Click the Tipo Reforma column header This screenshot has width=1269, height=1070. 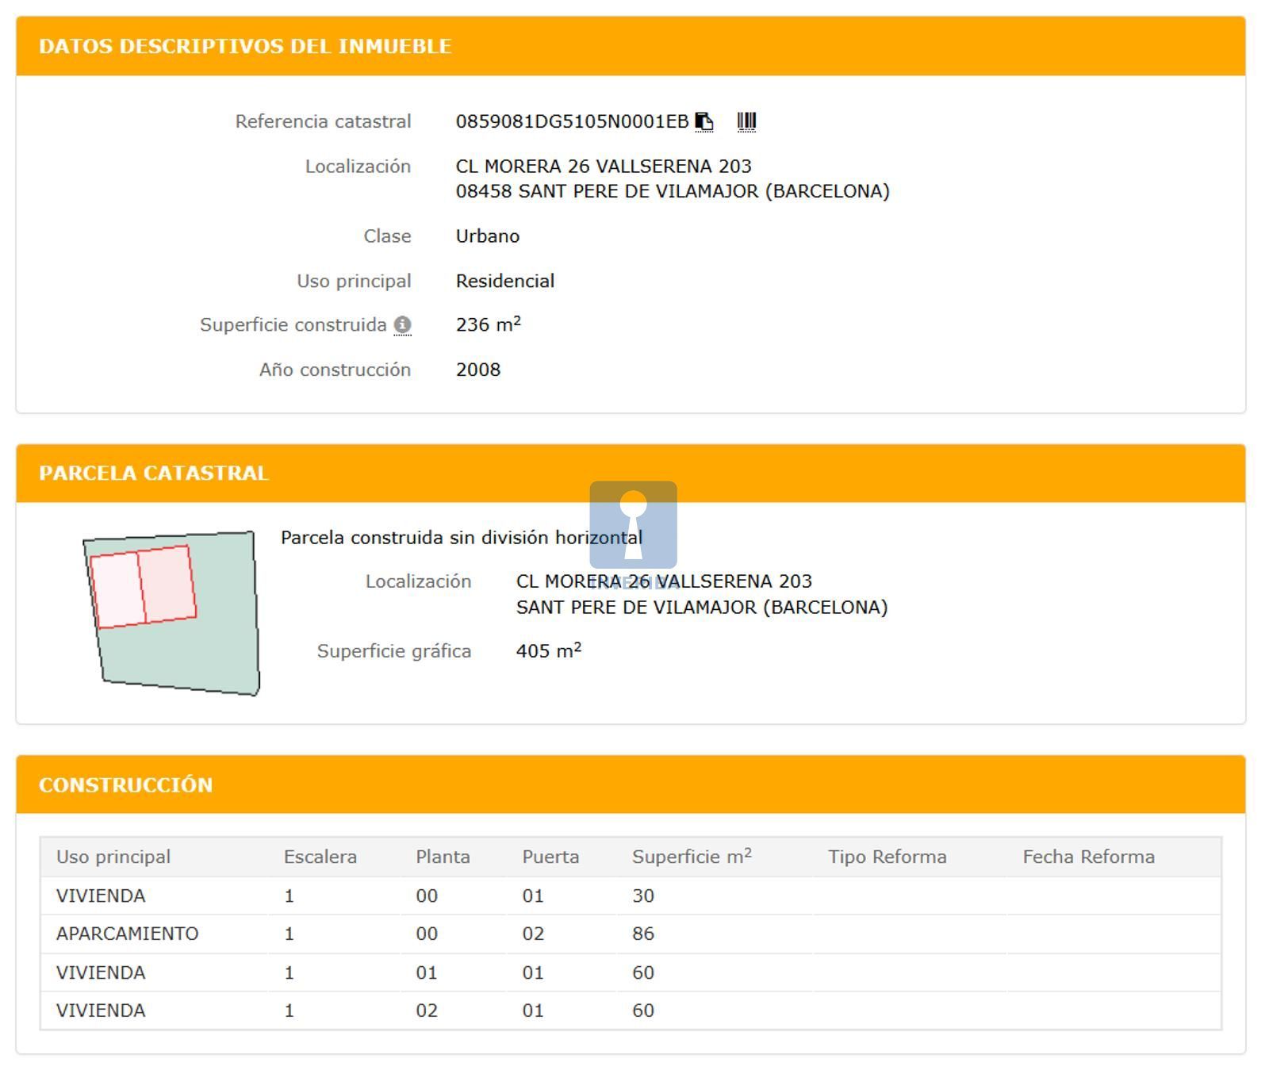coord(887,857)
